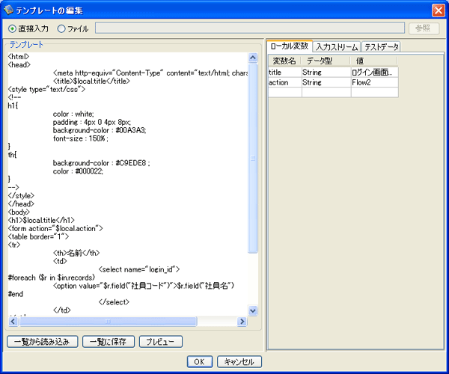Click the 一覧から読み込み button

41,342
